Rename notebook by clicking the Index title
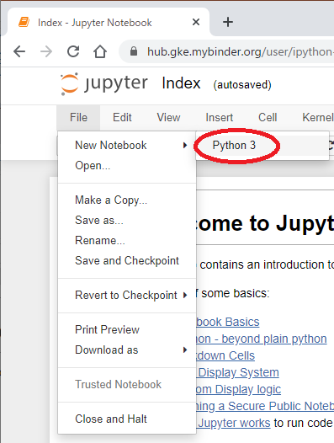 (x=181, y=83)
